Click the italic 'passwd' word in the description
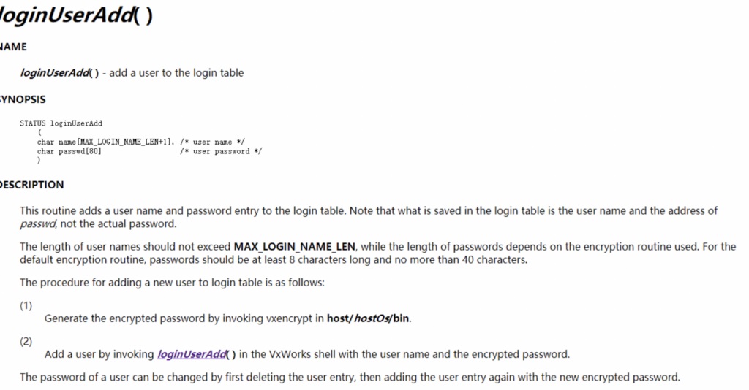The image size is (749, 390). point(38,224)
